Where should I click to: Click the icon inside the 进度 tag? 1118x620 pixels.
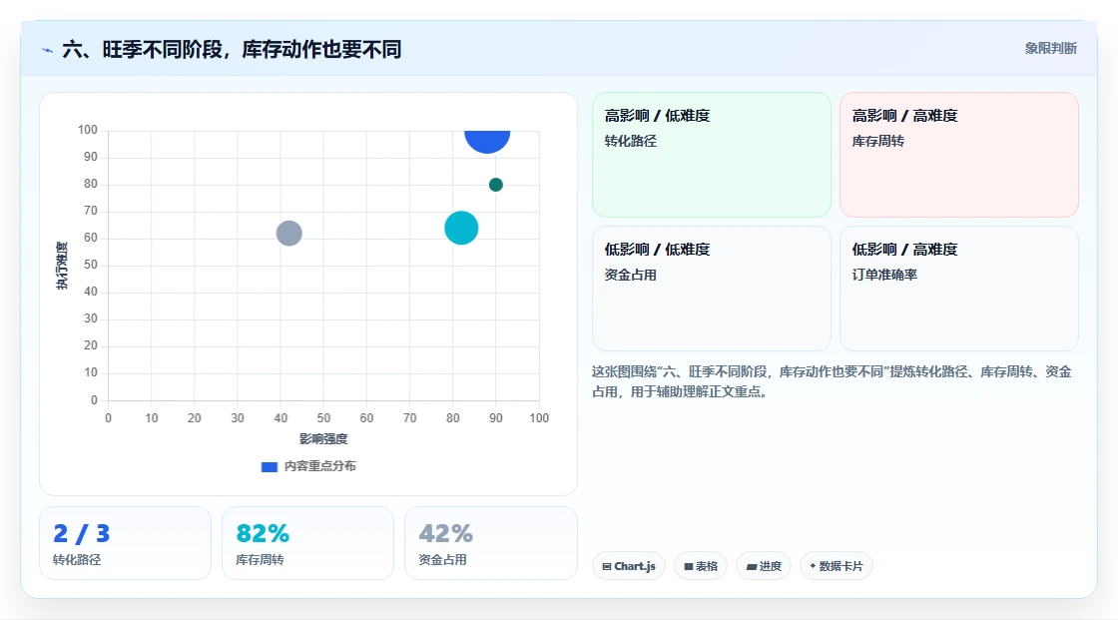pyautogui.click(x=752, y=566)
